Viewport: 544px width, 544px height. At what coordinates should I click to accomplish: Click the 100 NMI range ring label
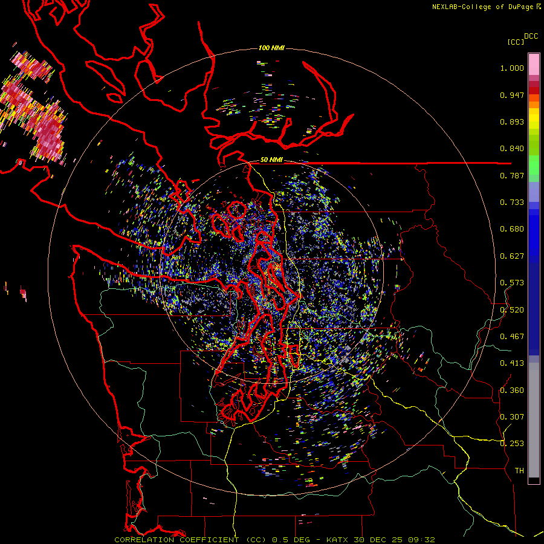click(271, 48)
